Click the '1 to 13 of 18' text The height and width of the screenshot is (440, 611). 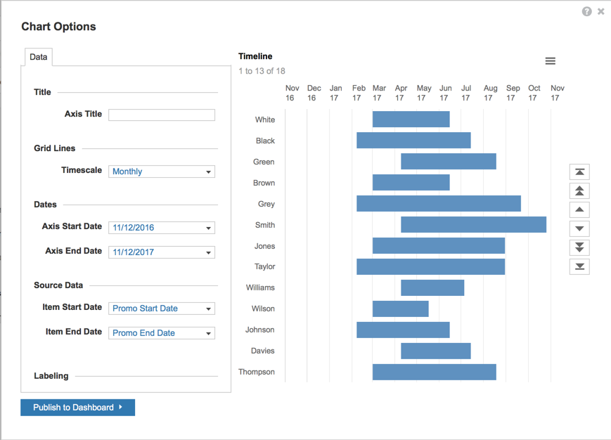tap(262, 71)
